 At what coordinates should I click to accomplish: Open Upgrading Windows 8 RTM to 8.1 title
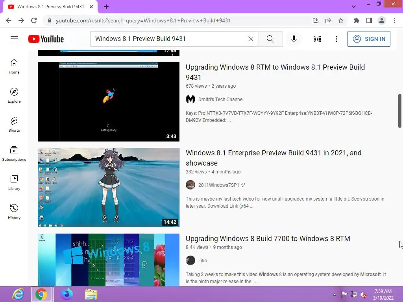[275, 72]
